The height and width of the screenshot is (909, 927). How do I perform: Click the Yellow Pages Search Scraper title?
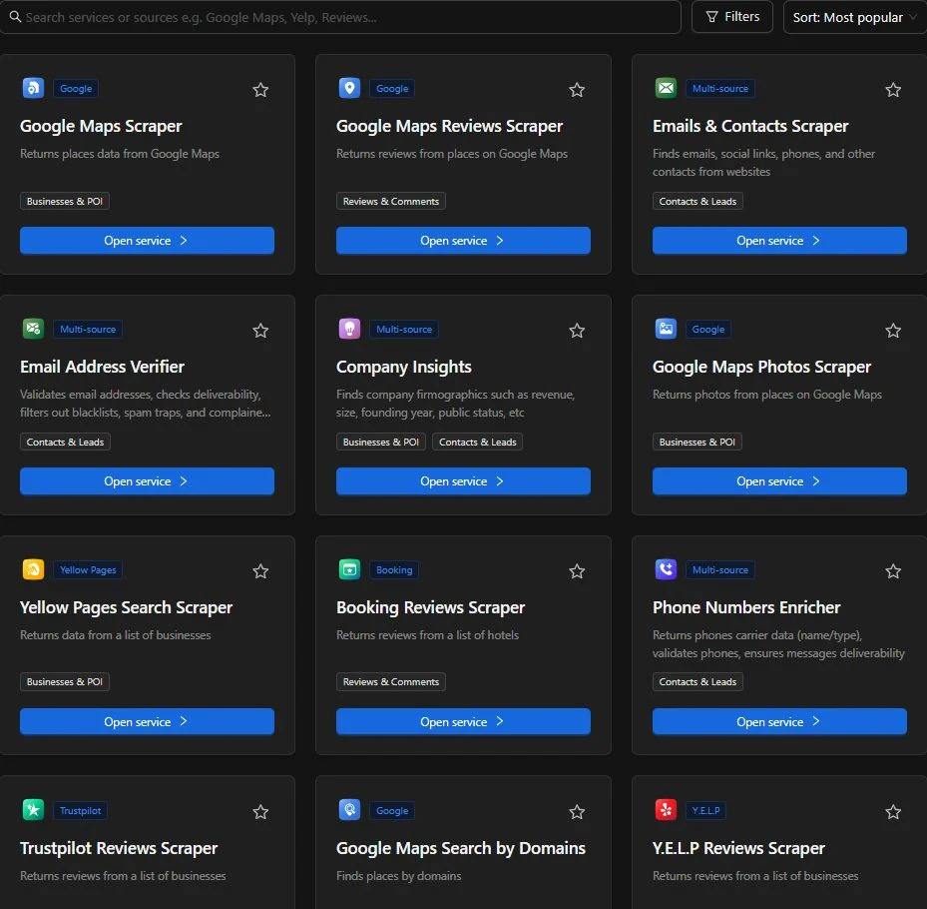click(x=127, y=607)
